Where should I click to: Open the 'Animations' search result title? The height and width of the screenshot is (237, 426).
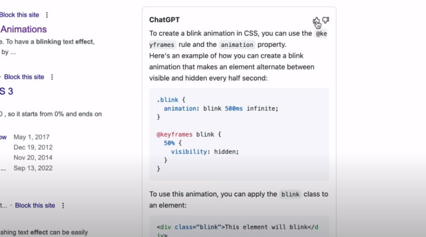pos(23,29)
